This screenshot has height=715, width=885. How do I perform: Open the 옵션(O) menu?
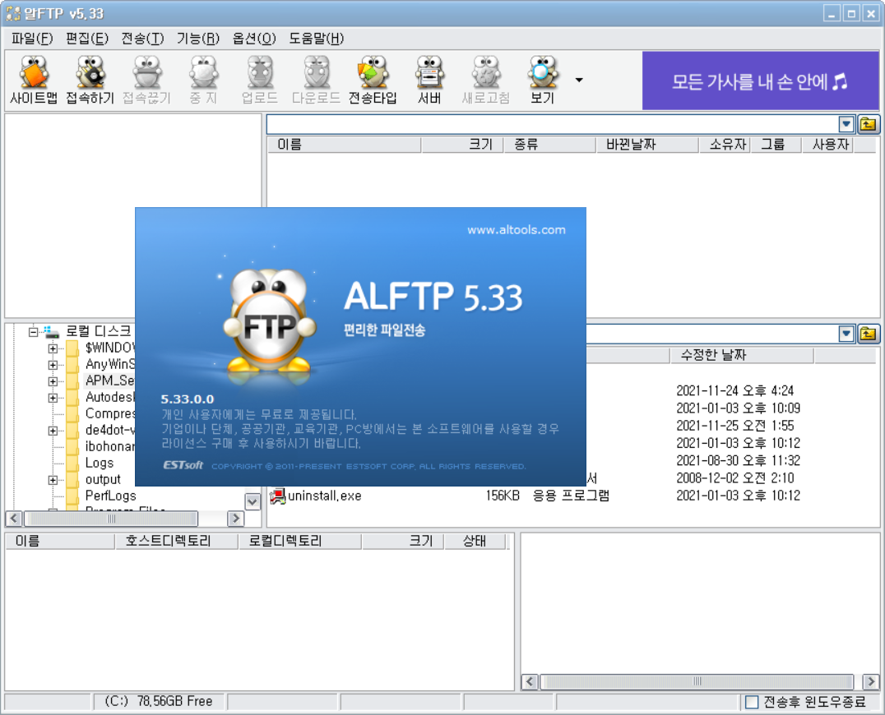[x=254, y=39]
